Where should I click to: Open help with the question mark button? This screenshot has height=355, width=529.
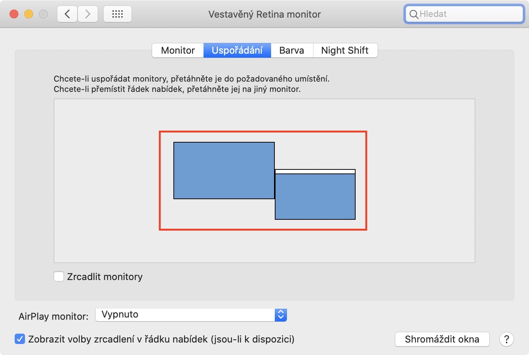click(x=506, y=339)
